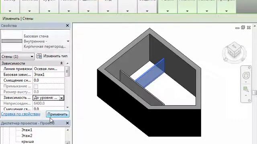257x144 pixels.
Task: Click the Этаж1 base constraint value
Action: pyautogui.click(x=49, y=75)
